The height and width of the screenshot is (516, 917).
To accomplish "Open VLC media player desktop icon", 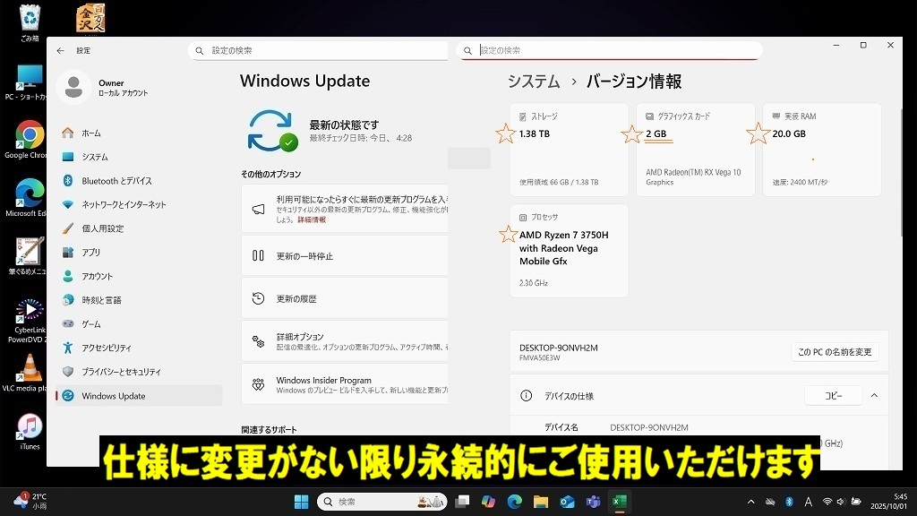I will (30, 368).
